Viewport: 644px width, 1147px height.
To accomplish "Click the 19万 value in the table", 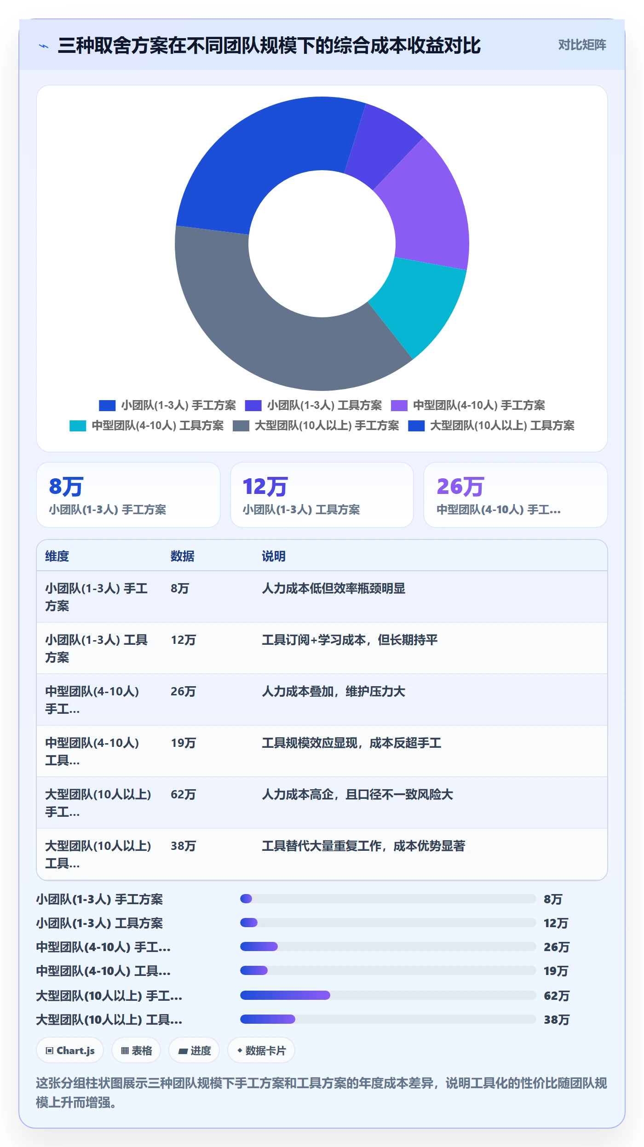I will (183, 743).
